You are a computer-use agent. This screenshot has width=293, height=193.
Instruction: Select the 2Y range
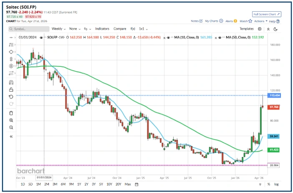pos(86,184)
